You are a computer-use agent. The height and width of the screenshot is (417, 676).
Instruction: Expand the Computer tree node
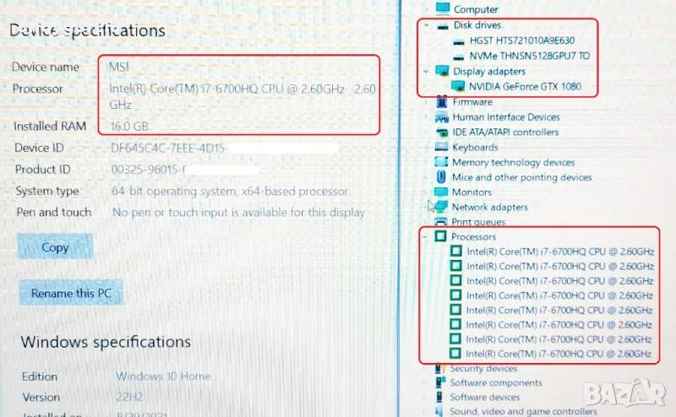click(427, 8)
